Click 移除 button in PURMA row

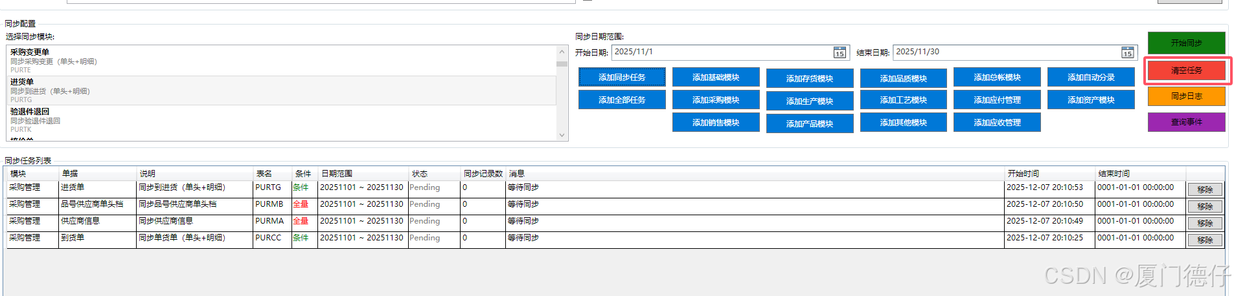click(x=1205, y=223)
